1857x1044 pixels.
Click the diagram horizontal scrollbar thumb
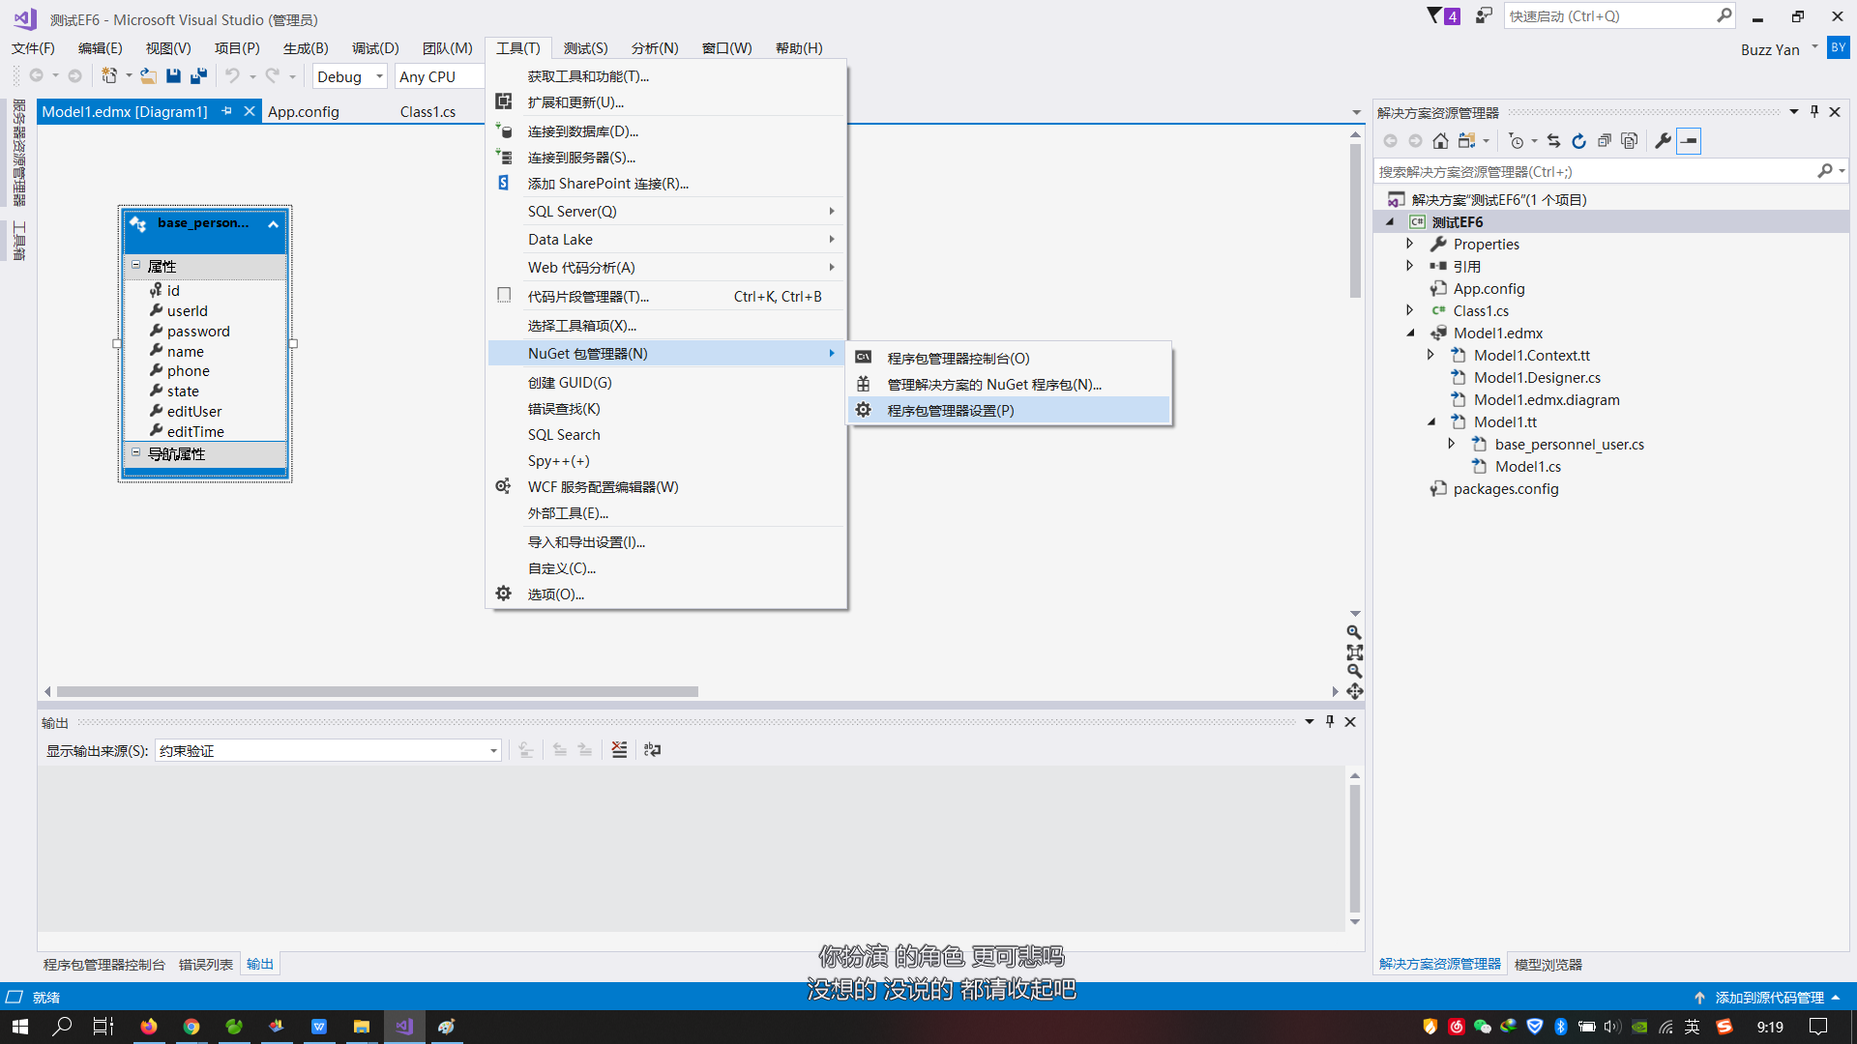[377, 692]
